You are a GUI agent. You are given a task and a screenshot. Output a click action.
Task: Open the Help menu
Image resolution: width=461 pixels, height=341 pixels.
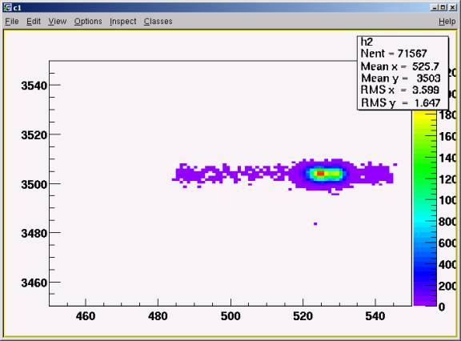click(447, 22)
